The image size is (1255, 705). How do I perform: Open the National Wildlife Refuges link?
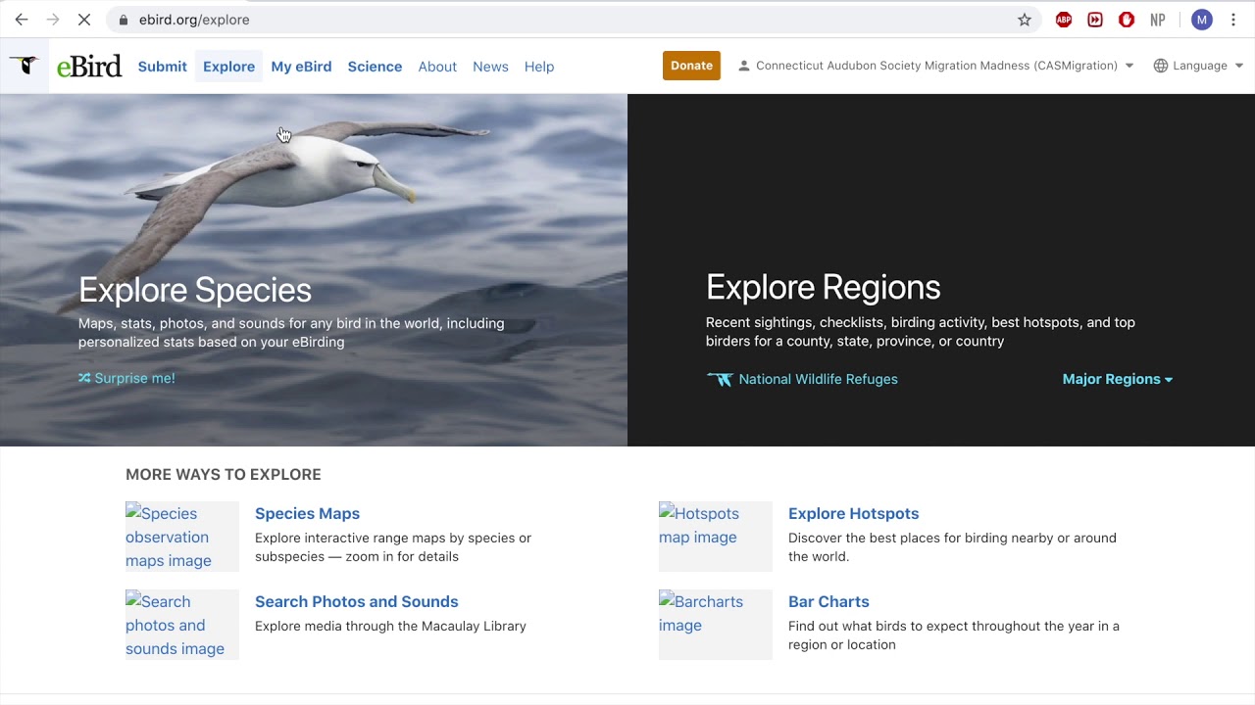[817, 379]
